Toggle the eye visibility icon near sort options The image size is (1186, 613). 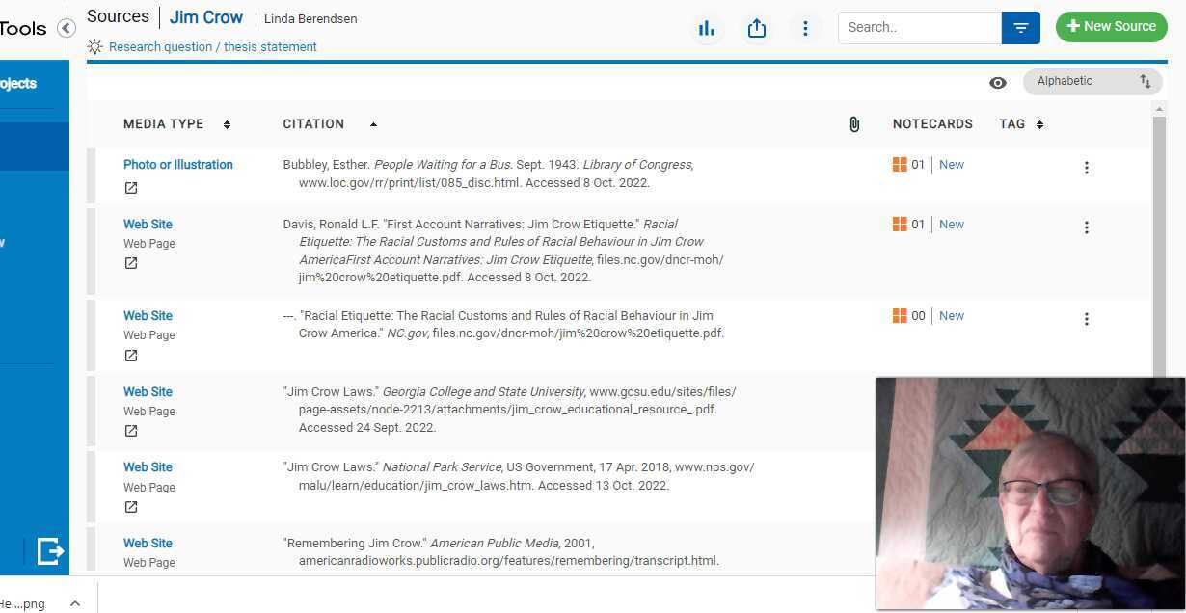(998, 82)
